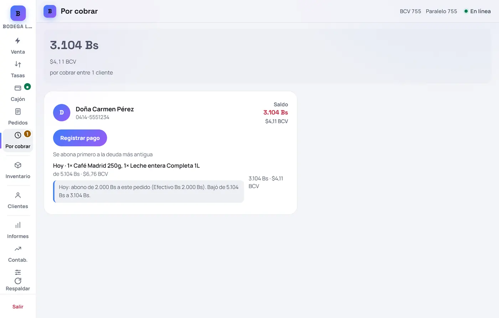This screenshot has height=318, width=499.
Task: Click the Doña Carmen Pérez avatar
Action: 62,113
